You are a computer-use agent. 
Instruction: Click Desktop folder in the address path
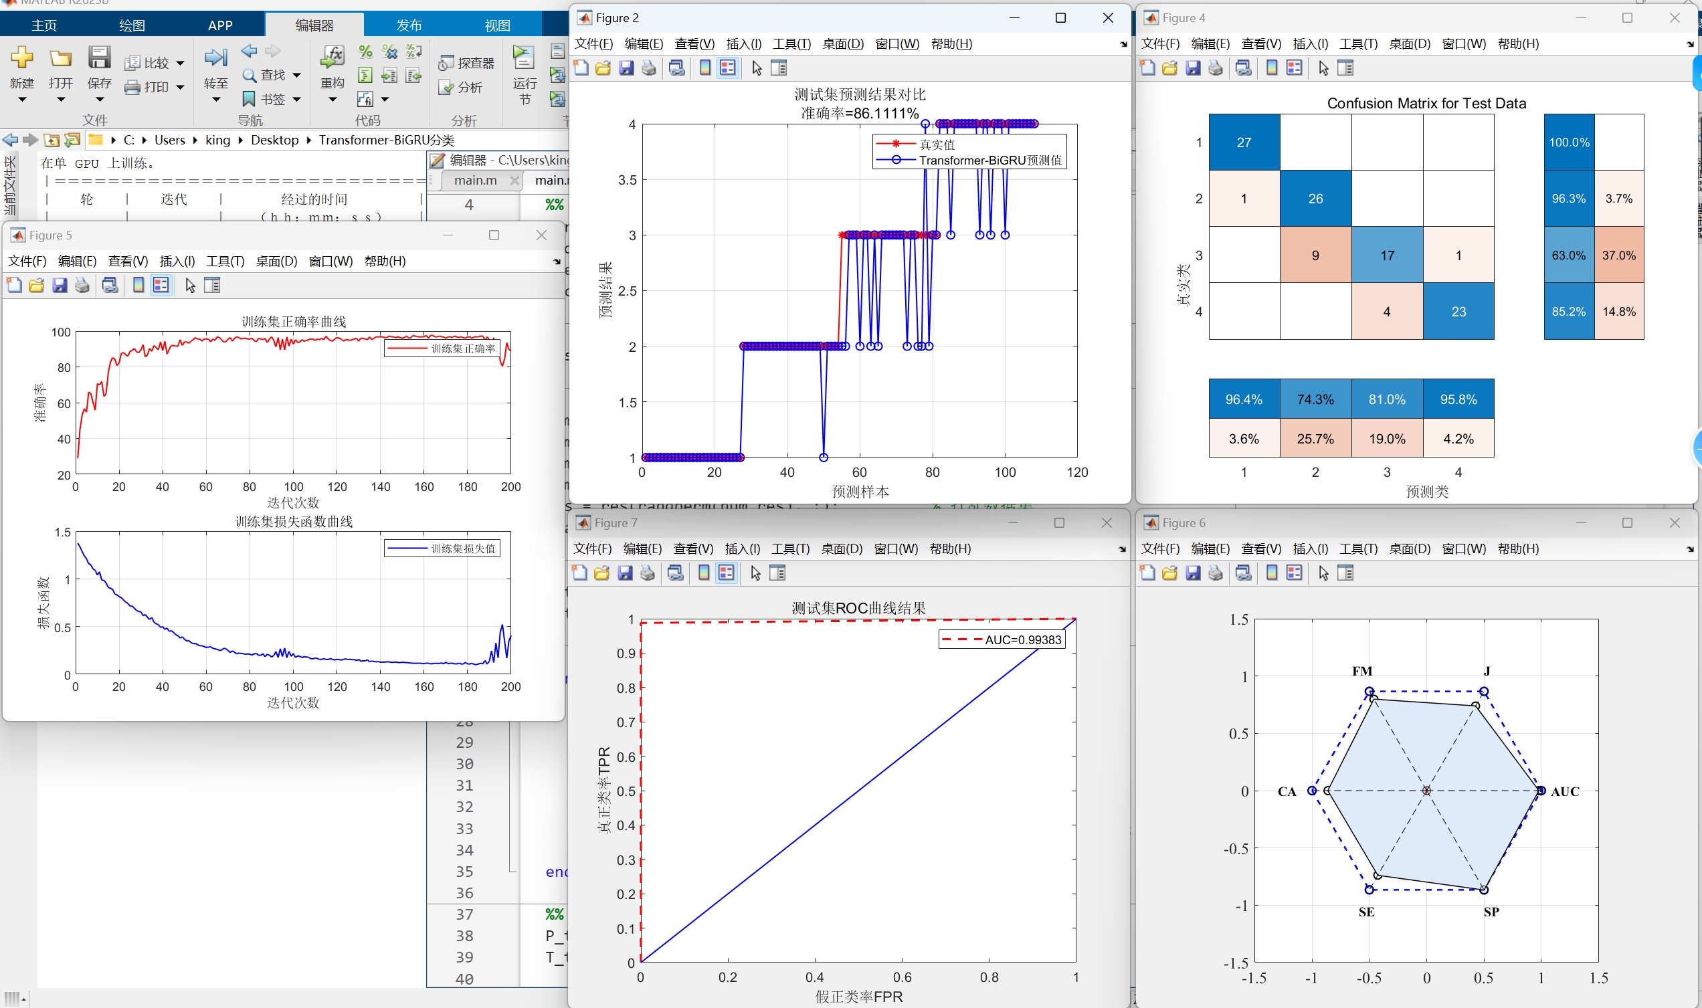[274, 140]
